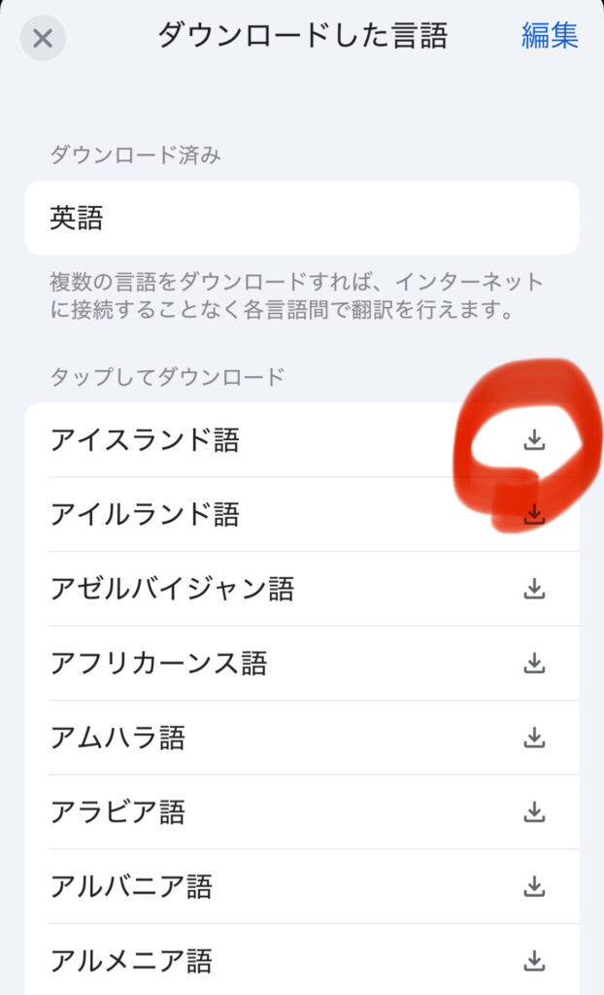Choose the アイルランド語 language name
Viewport: 604px width, 995px height.
145,515
